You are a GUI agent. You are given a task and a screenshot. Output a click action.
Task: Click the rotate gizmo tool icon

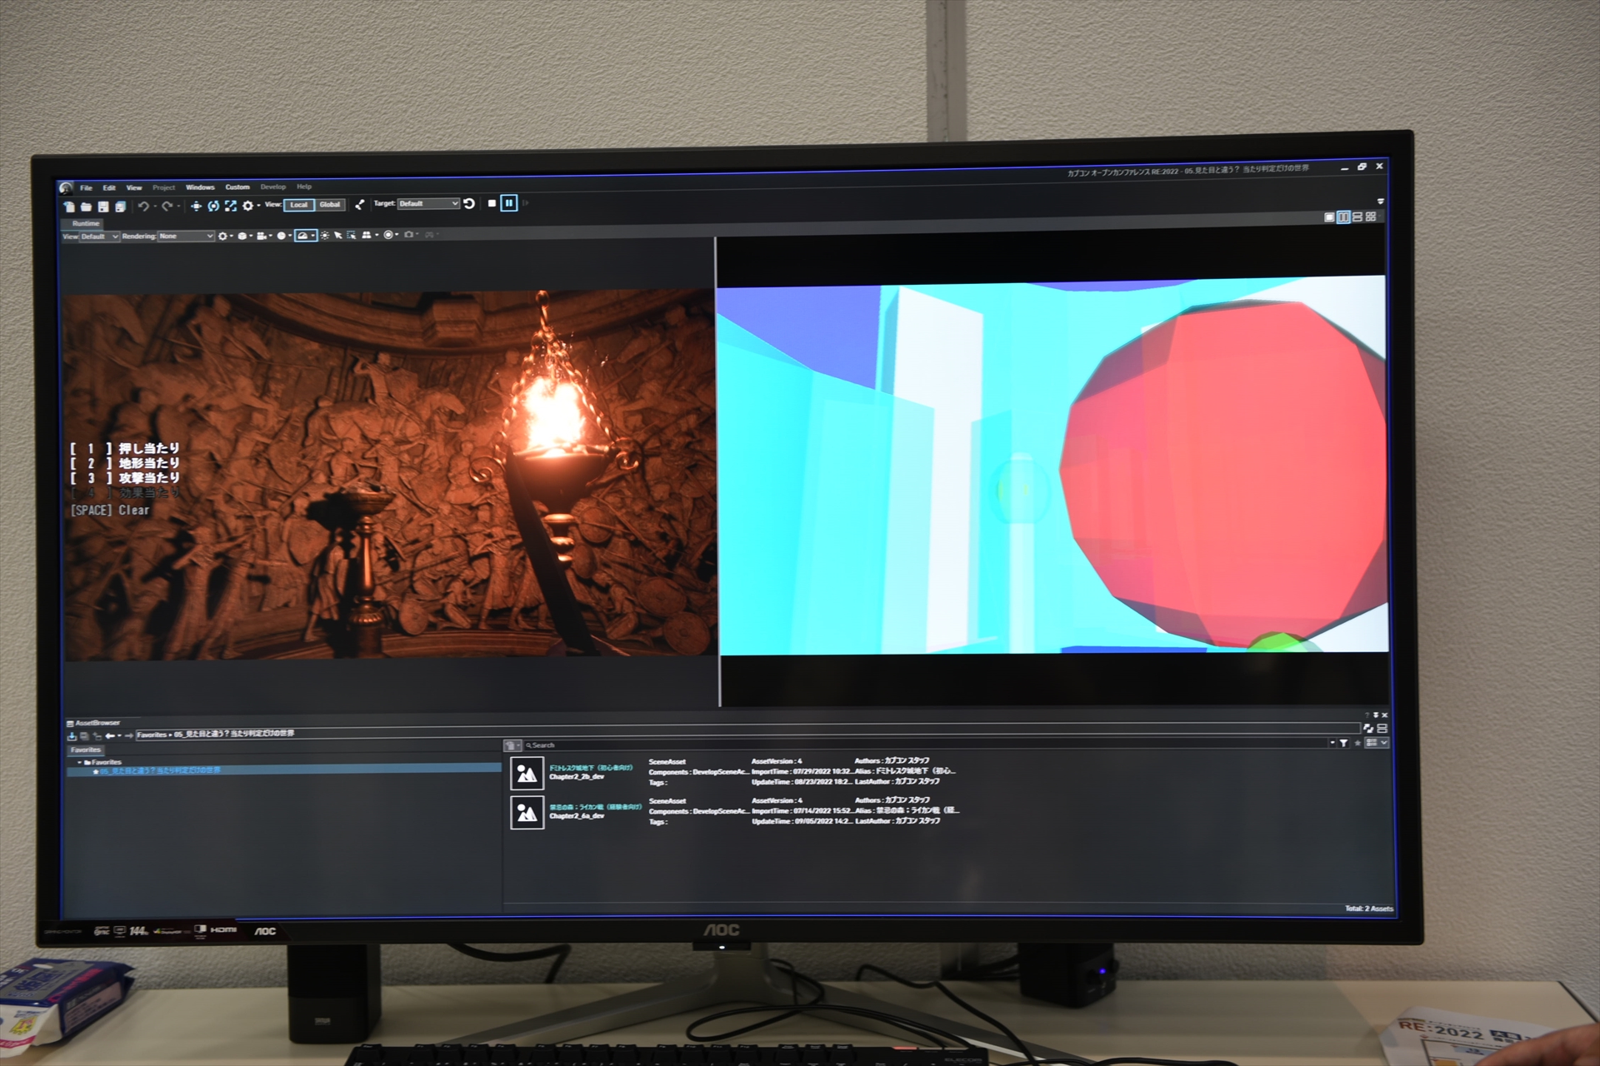click(x=213, y=206)
